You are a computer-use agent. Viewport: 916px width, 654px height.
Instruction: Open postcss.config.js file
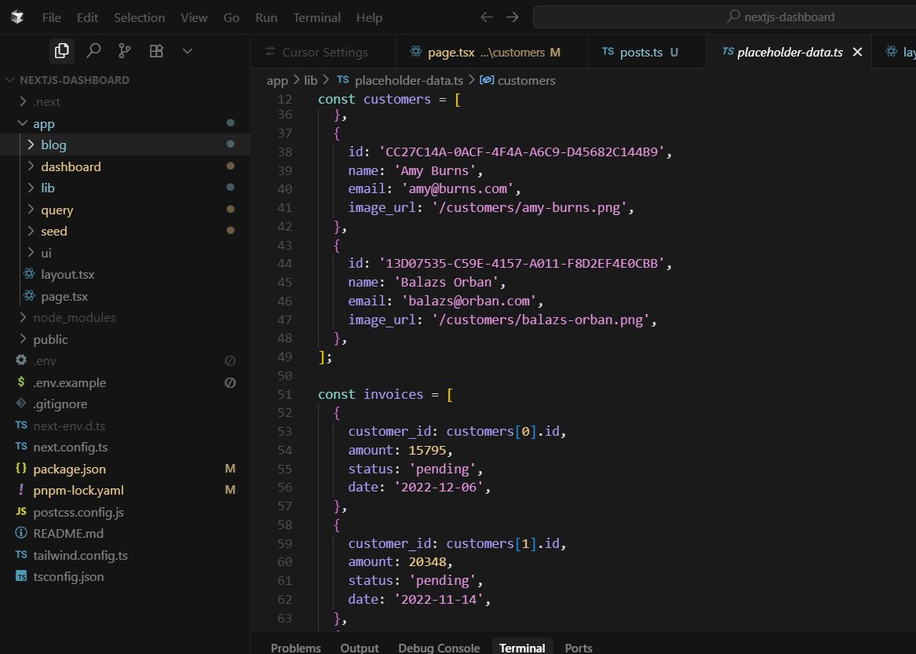click(x=125, y=512)
